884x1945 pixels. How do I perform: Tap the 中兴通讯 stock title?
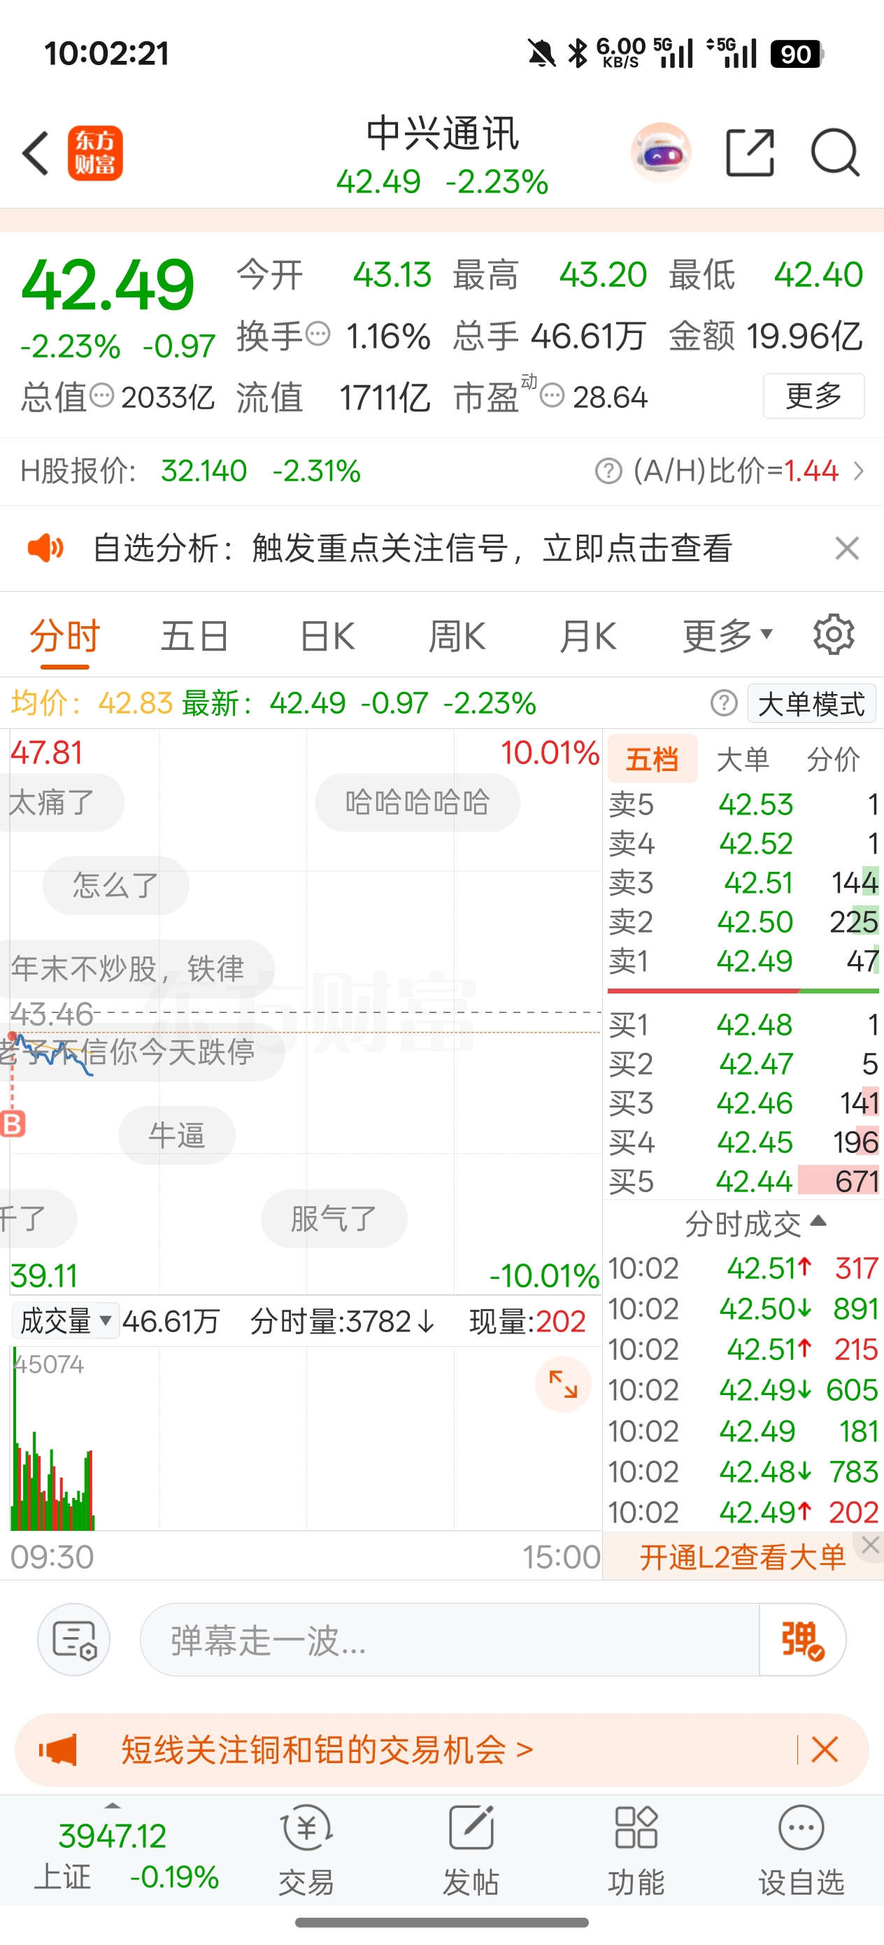tap(443, 134)
